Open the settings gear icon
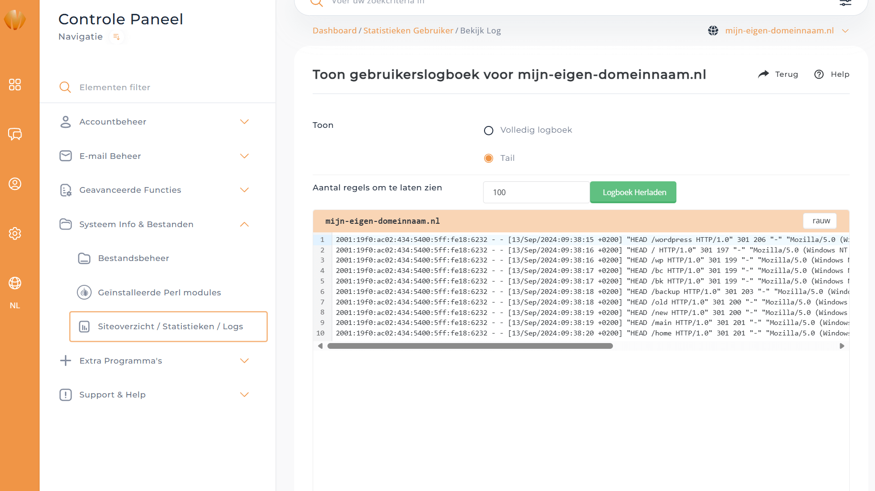The height and width of the screenshot is (491, 875). coord(15,233)
